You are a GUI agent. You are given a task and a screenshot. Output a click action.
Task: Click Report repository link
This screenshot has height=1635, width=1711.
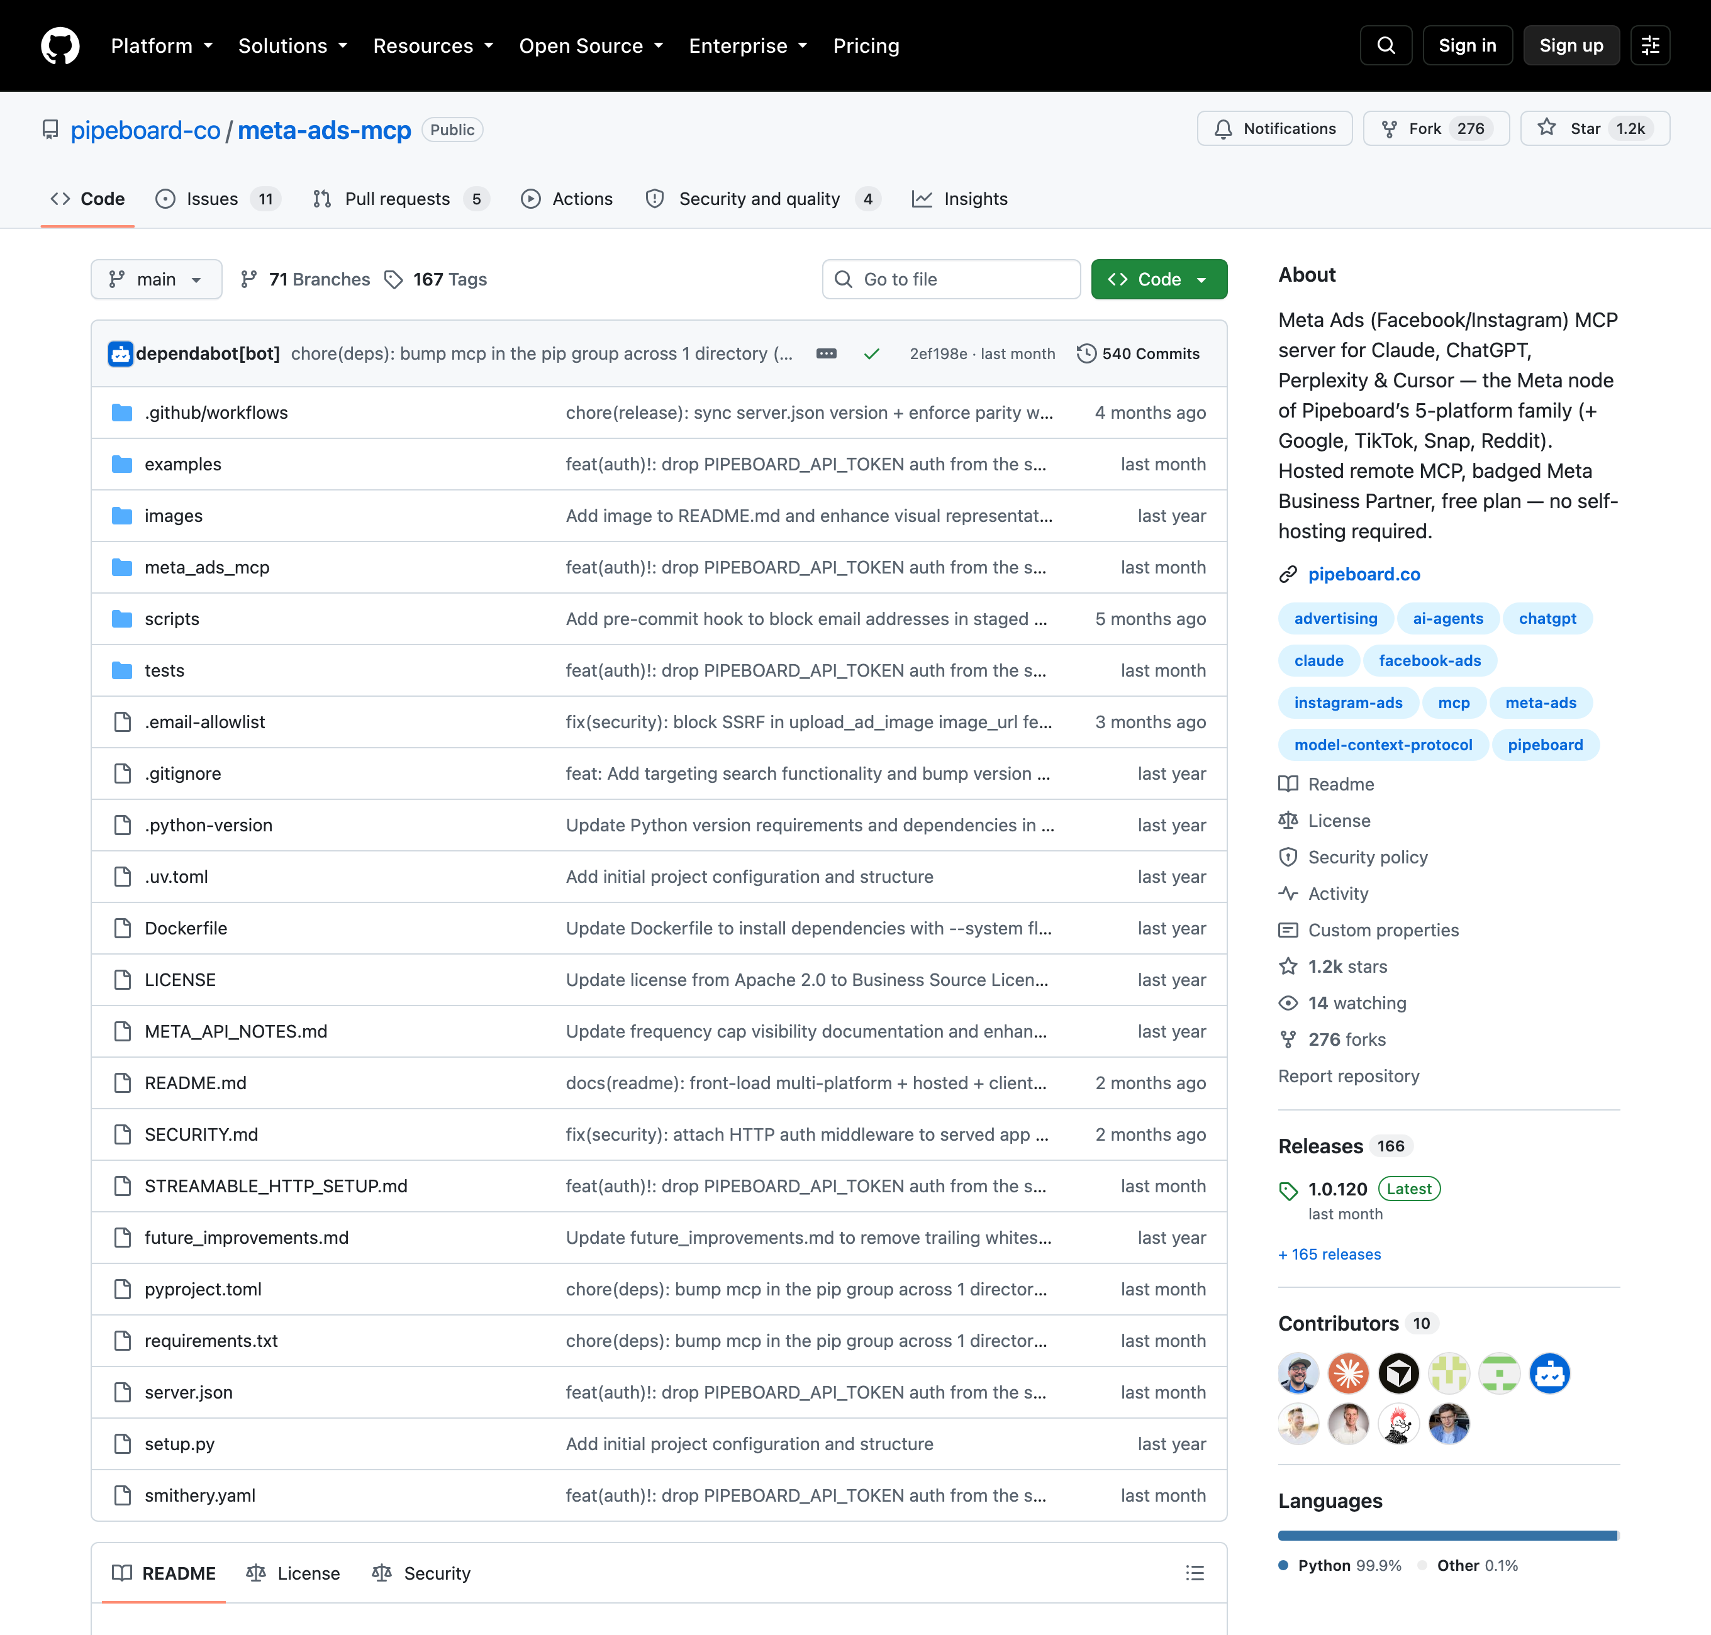[x=1349, y=1077]
